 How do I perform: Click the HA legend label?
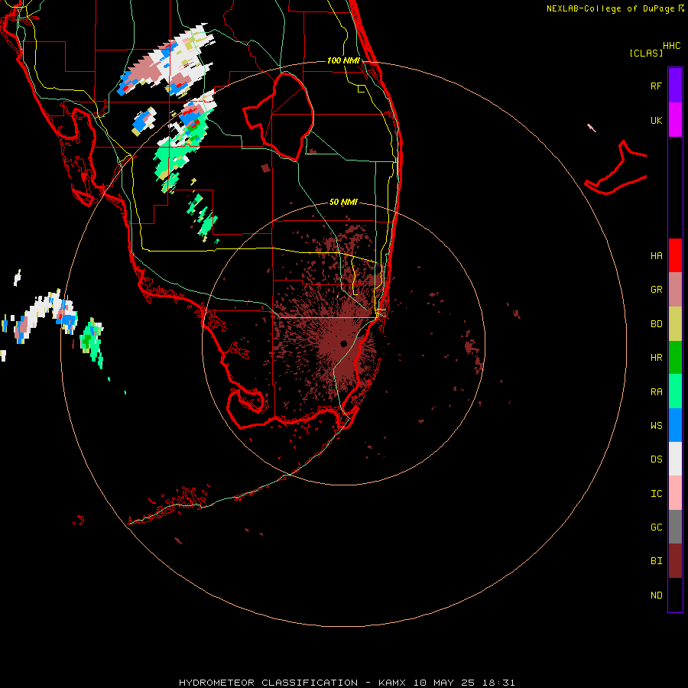click(x=656, y=256)
